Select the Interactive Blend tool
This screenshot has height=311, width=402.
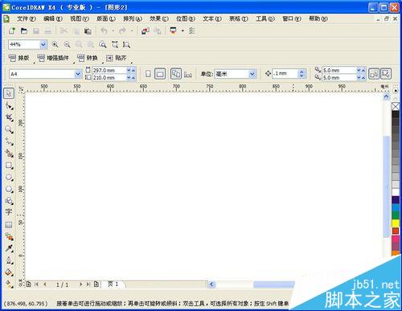(x=9, y=236)
